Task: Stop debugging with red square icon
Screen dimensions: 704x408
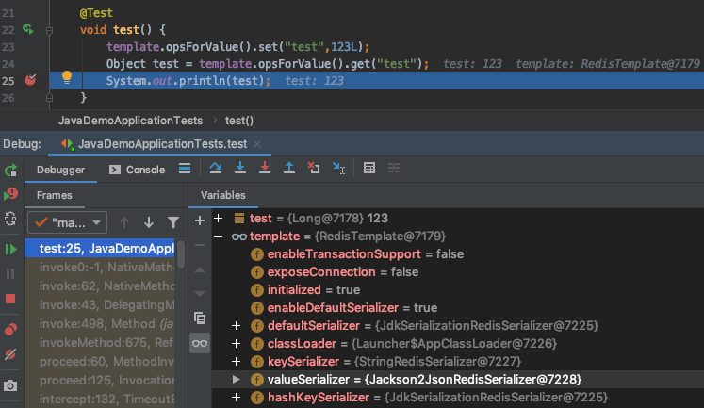Action: click(x=11, y=299)
